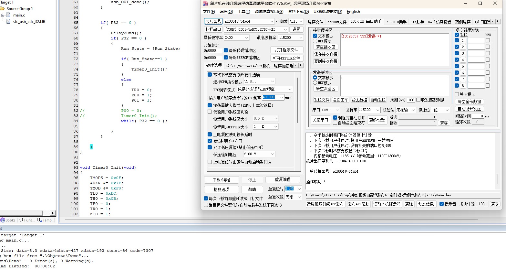The width and height of the screenshot is (506, 269).
Task: Select HEX mode radio in send buffer
Action: click(x=315, y=83)
